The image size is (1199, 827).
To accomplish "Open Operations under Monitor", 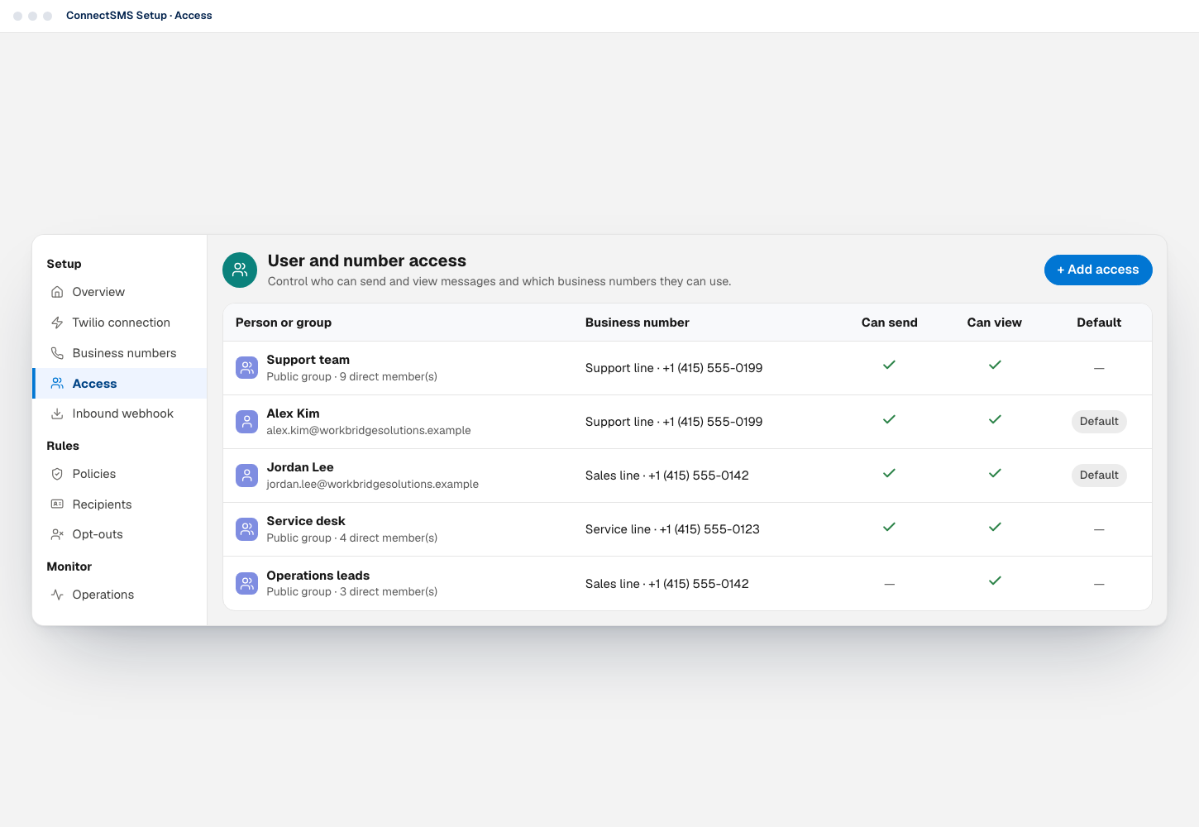I will tap(119, 595).
